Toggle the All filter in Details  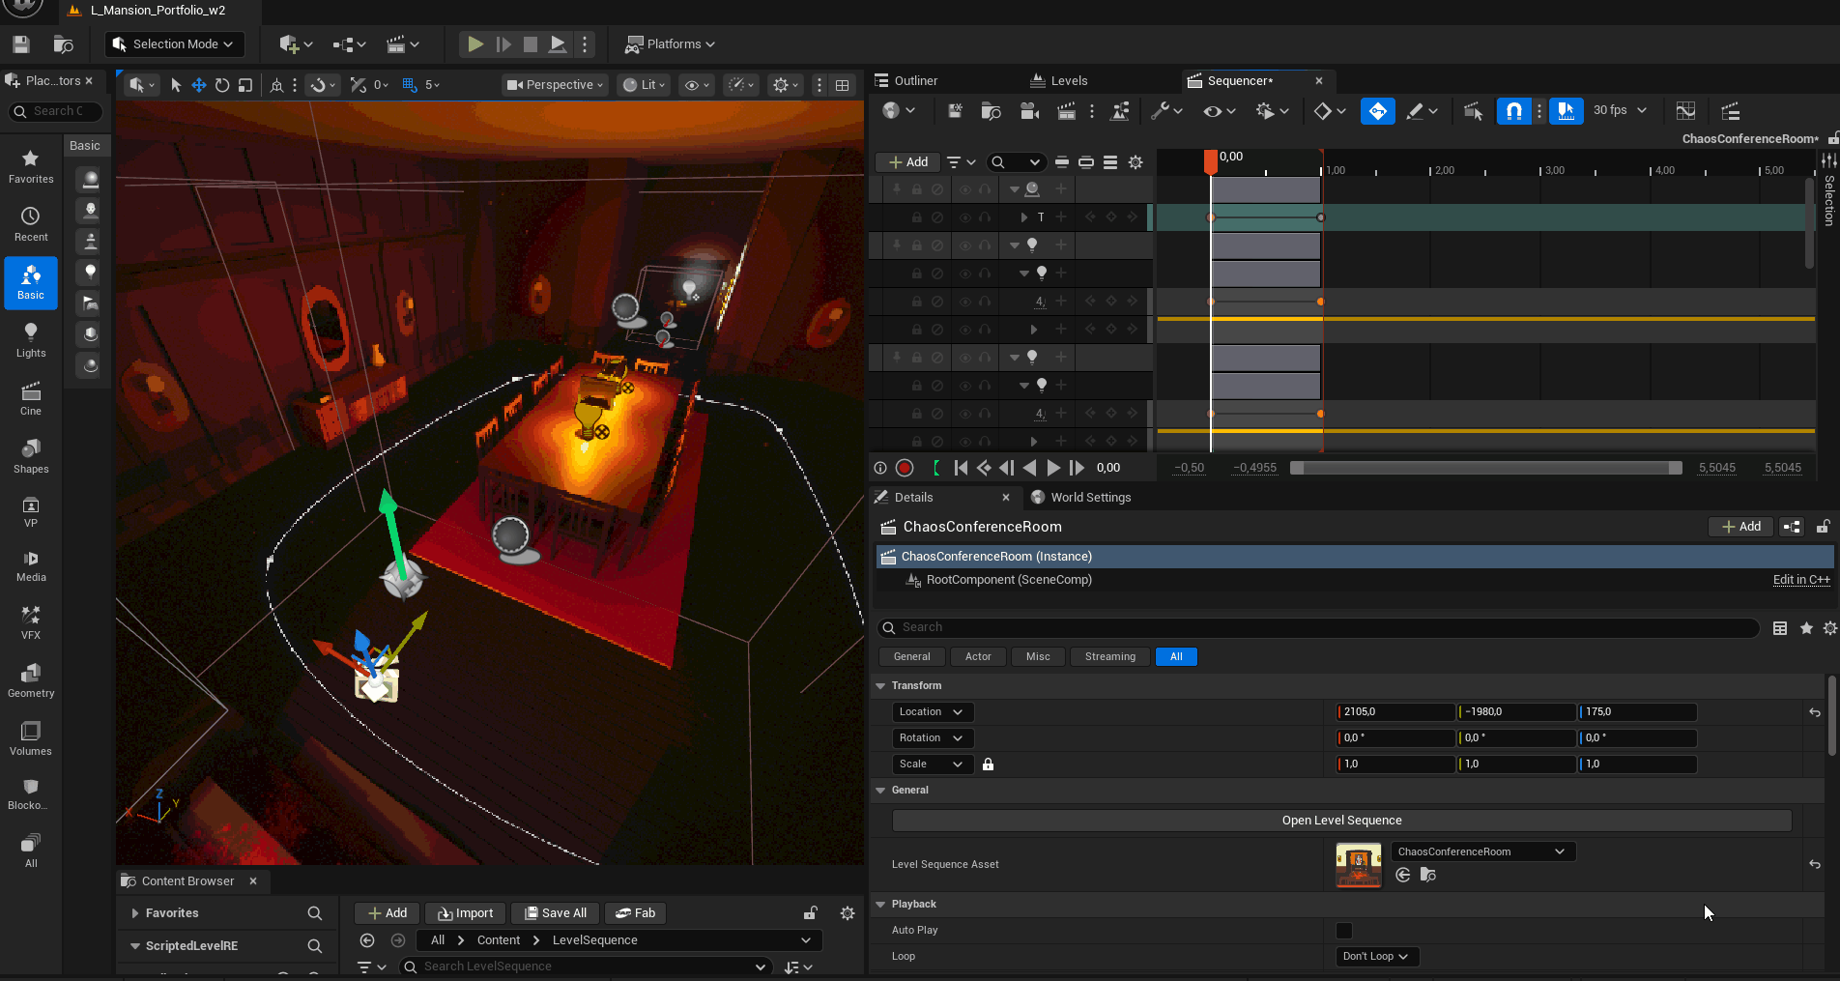pyautogui.click(x=1176, y=657)
